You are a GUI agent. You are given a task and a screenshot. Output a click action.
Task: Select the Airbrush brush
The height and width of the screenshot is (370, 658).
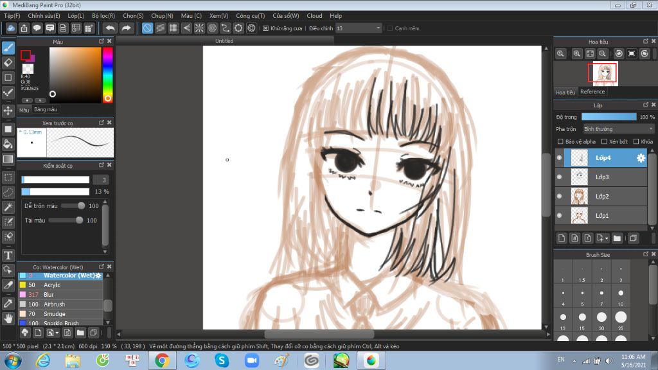tap(60, 304)
